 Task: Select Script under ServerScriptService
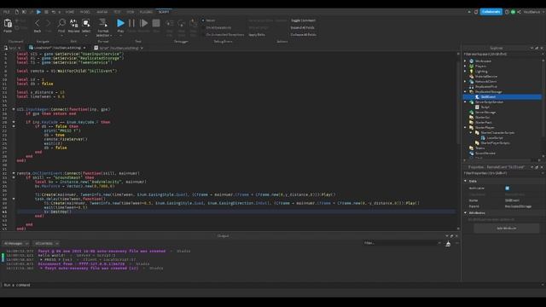(485, 107)
